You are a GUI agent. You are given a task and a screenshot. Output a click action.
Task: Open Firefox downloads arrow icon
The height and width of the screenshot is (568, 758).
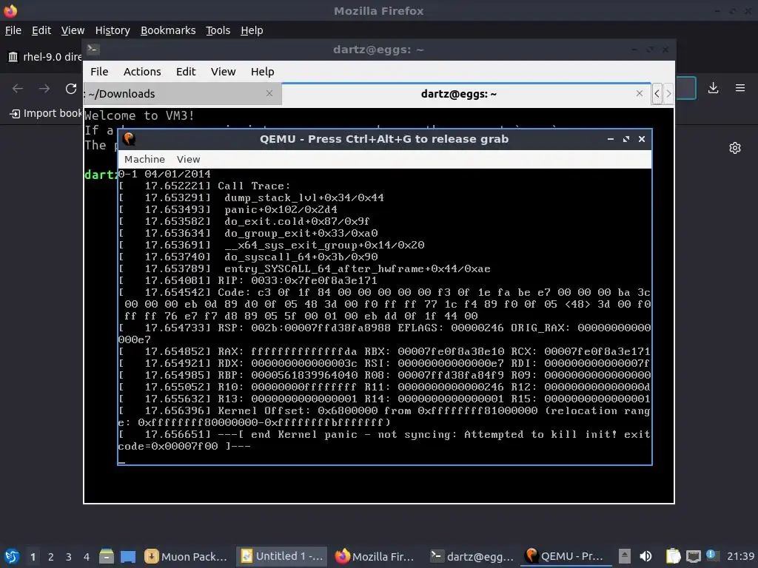pyautogui.click(x=713, y=88)
